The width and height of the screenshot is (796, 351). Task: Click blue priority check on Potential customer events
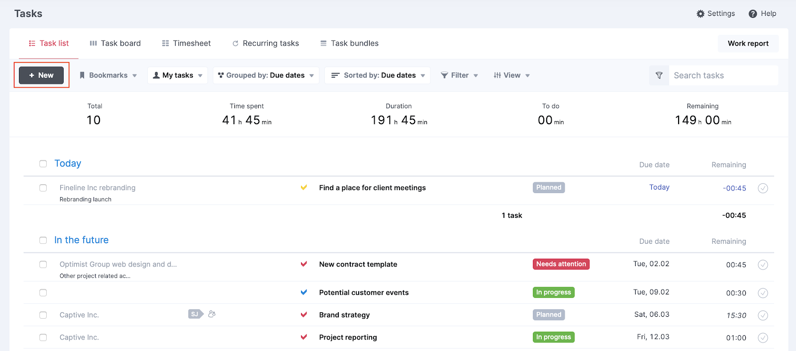(304, 292)
